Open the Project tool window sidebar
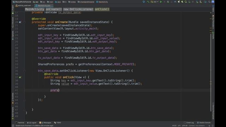The height and width of the screenshot is (127, 226). [x=13, y=10]
